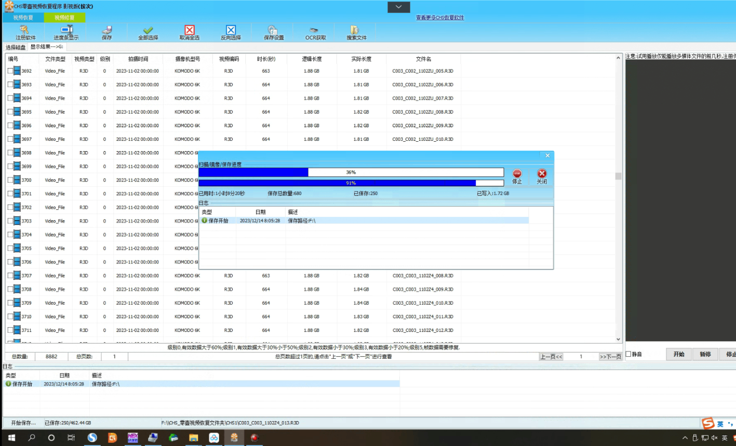
Task: Open File Explorer from taskbar
Action: pos(193,438)
